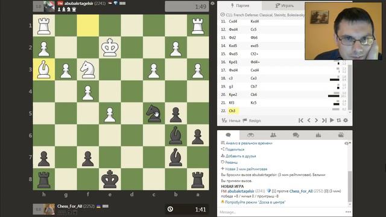
Task: Open the chat bubble tab
Action: 228,135
